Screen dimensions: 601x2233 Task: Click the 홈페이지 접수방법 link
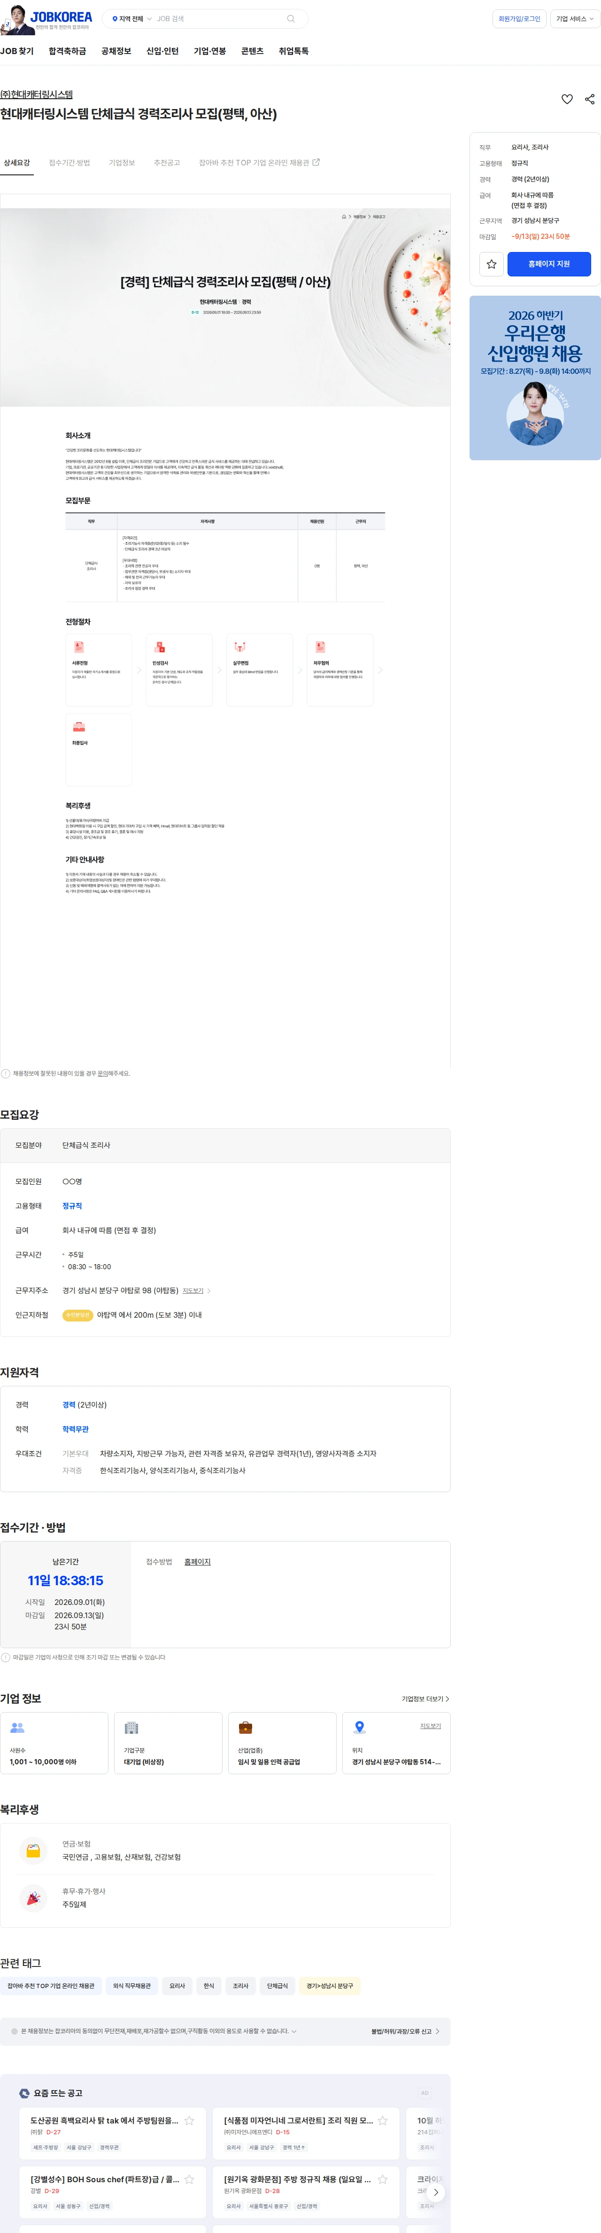point(198,1562)
